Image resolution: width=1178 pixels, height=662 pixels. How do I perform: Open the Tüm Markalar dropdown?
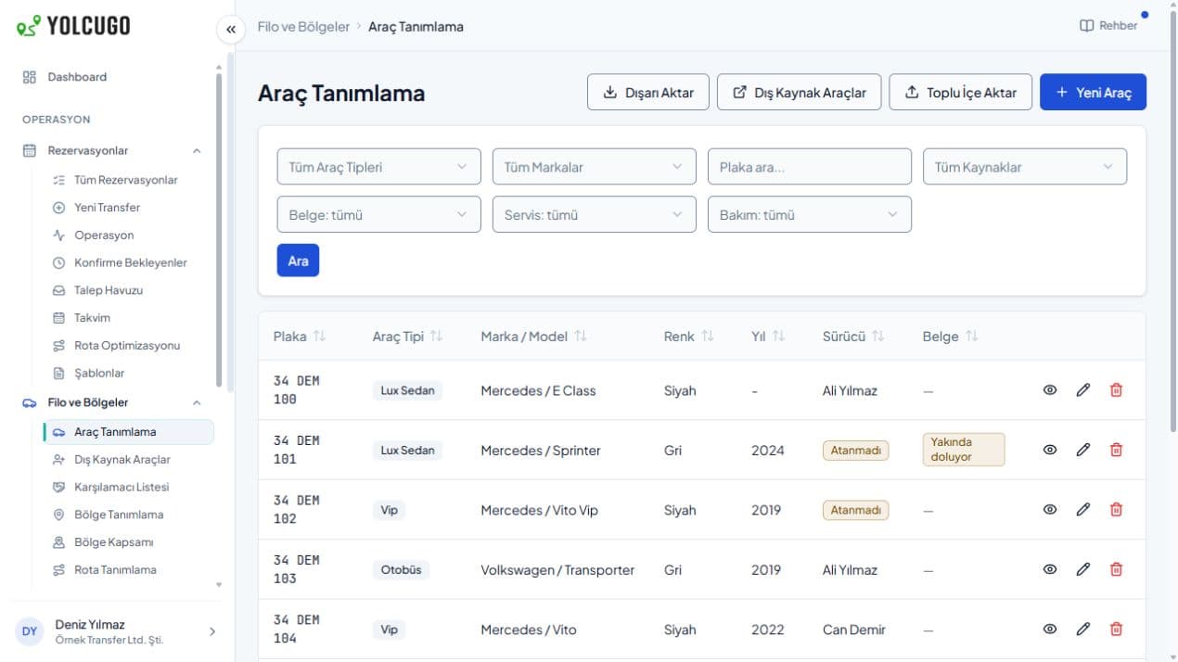click(x=594, y=167)
